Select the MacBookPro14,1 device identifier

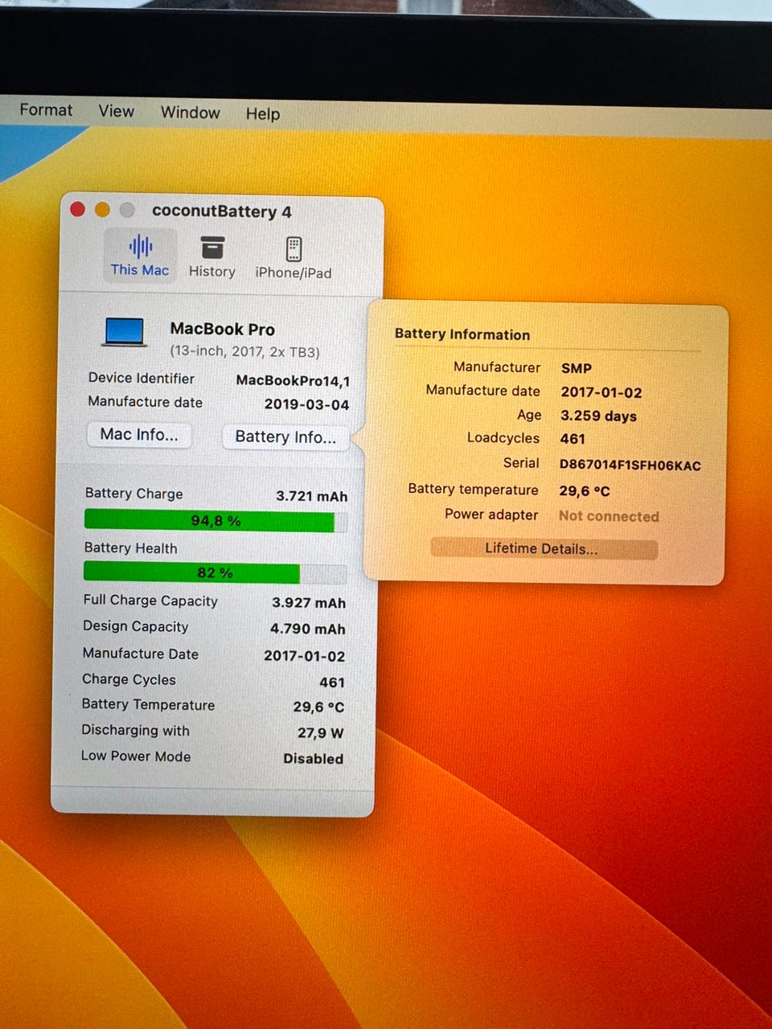(293, 381)
